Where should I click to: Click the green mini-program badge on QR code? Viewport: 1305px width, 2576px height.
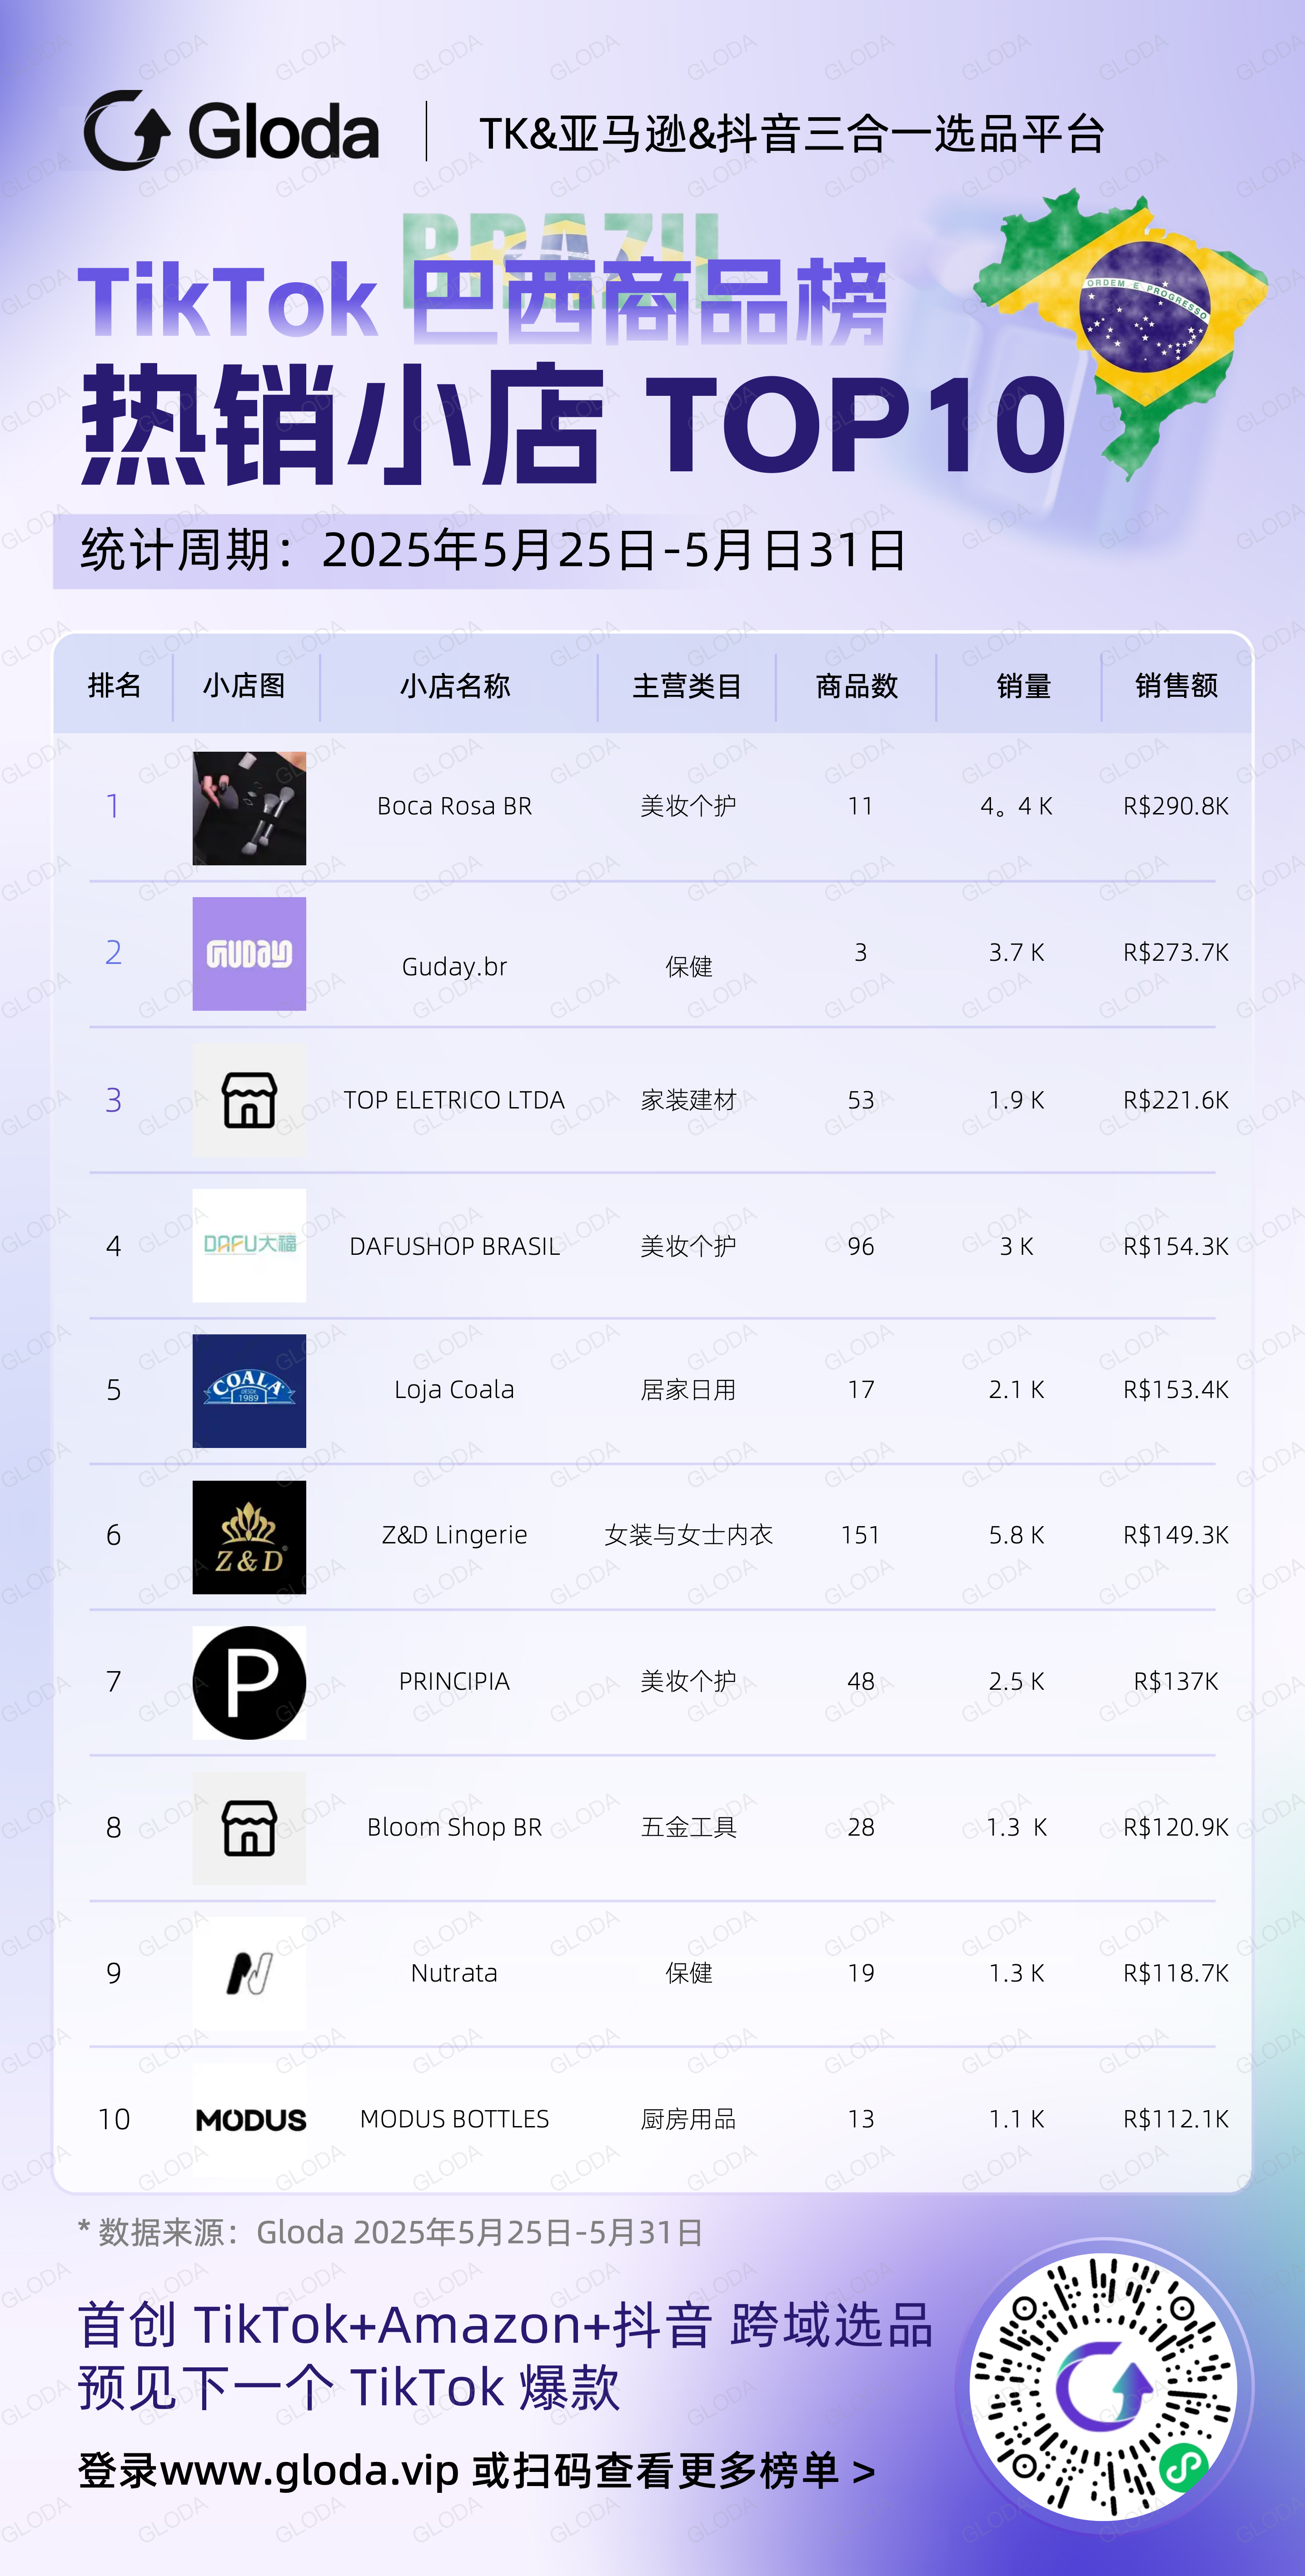point(1183,2466)
